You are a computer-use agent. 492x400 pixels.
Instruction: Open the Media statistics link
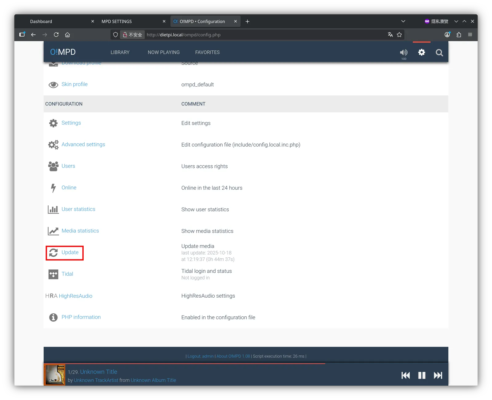pyautogui.click(x=80, y=231)
